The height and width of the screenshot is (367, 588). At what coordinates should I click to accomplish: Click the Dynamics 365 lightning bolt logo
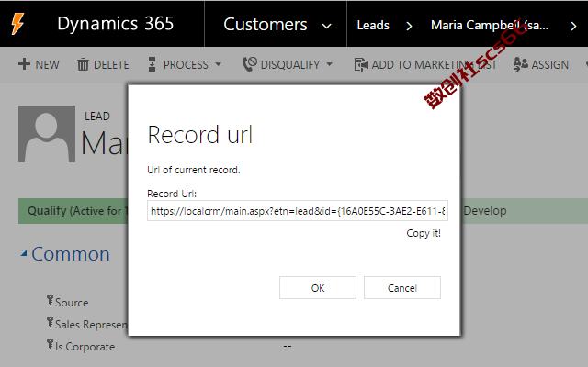tap(17, 24)
